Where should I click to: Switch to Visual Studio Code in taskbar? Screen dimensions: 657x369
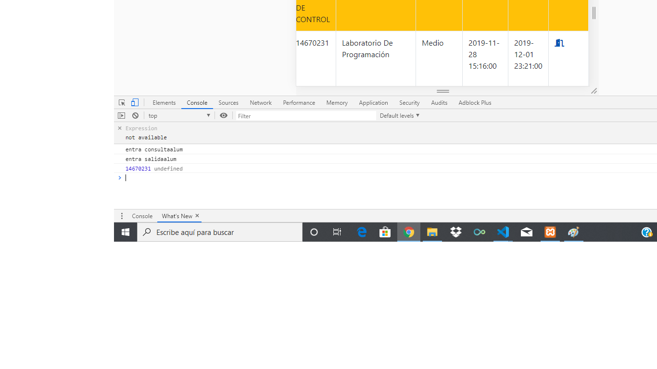(503, 232)
